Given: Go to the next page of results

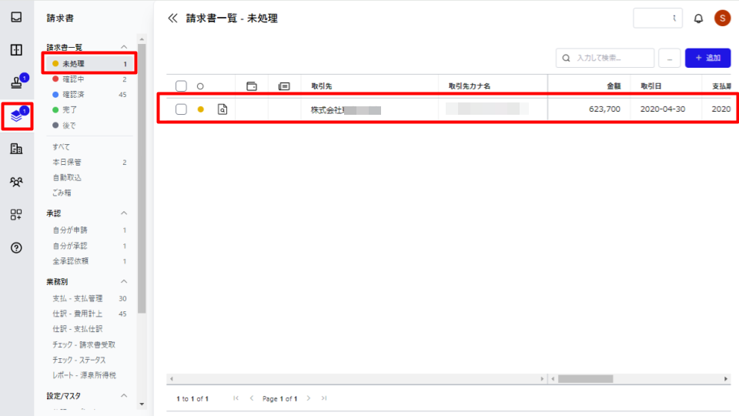Looking at the screenshot, I should point(308,398).
